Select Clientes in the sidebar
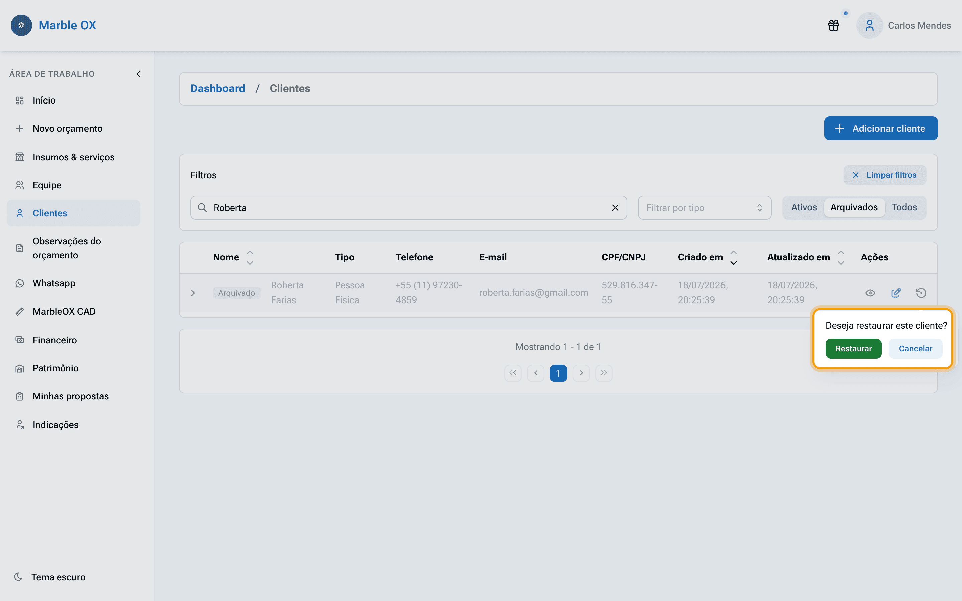The width and height of the screenshot is (962, 601). [x=73, y=213]
